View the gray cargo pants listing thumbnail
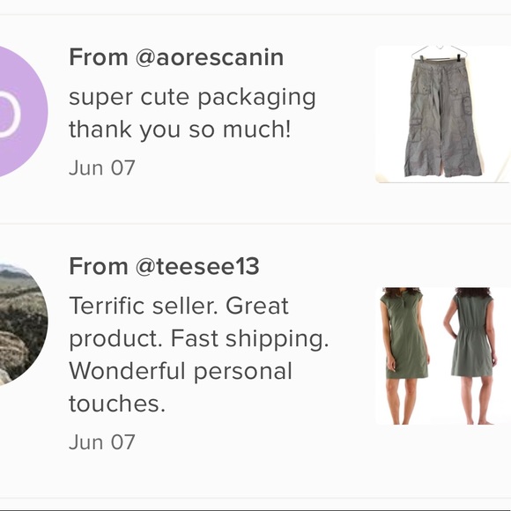 coord(443,114)
